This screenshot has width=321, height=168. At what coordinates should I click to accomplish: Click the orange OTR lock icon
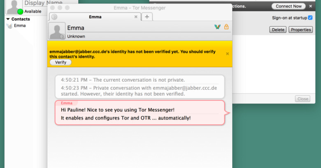226,27
